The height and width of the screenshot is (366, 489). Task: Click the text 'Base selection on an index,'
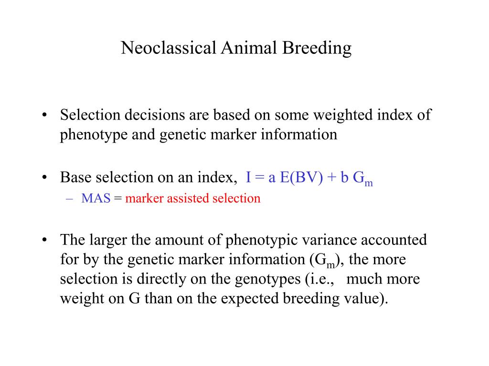pyautogui.click(x=149, y=177)
